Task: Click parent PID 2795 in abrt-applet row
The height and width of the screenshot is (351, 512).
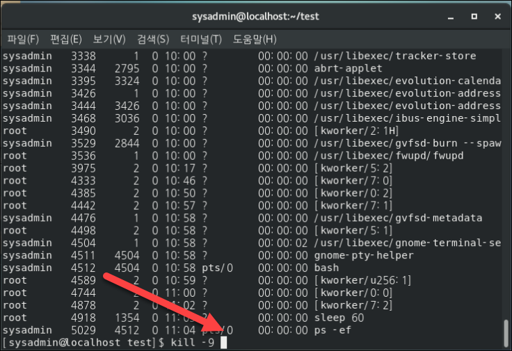Action: point(127,69)
